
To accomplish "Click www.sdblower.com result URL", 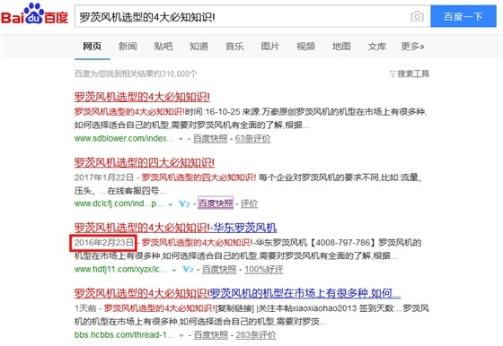I will pyautogui.click(x=124, y=139).
